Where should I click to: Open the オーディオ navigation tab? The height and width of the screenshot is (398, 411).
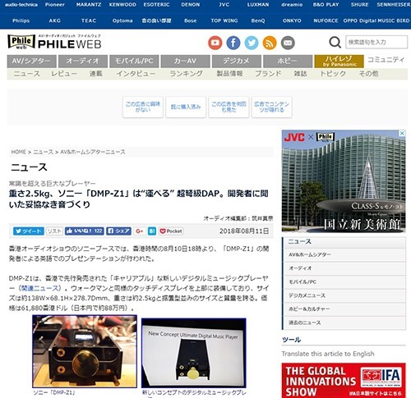[83, 61]
